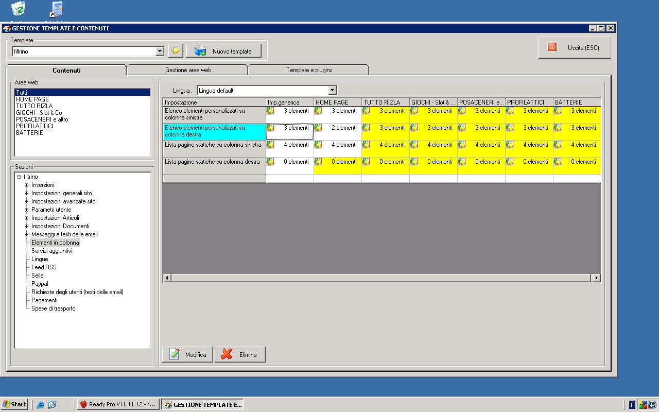Expand the Parametri utente tree node
The height and width of the screenshot is (412, 659).
click(x=27, y=210)
